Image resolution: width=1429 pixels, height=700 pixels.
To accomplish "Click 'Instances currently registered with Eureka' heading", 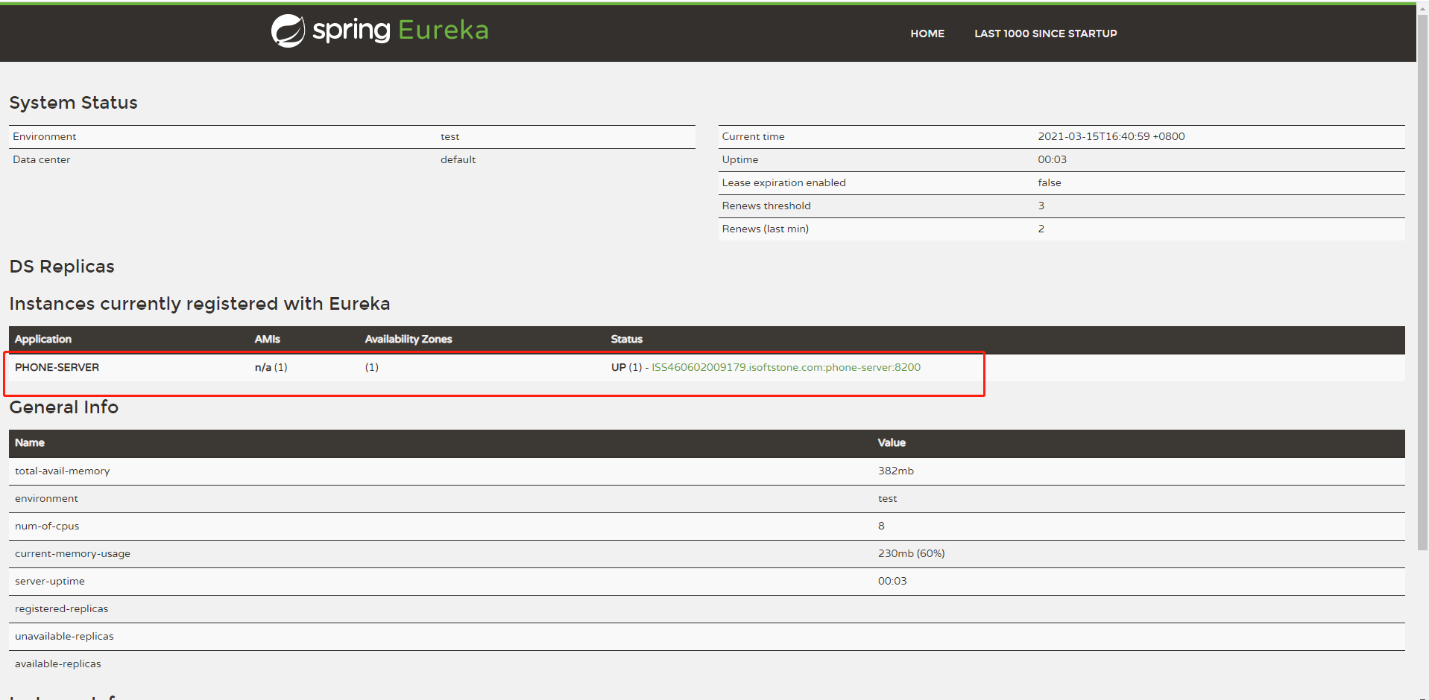I will 200,304.
